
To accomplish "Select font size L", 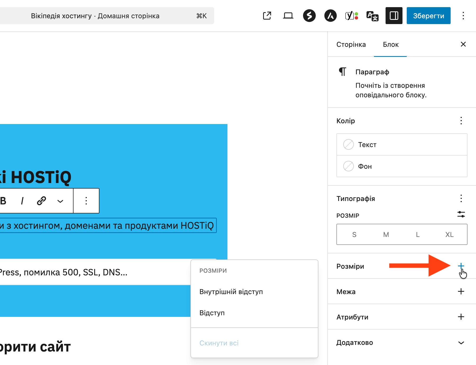I will tap(418, 235).
